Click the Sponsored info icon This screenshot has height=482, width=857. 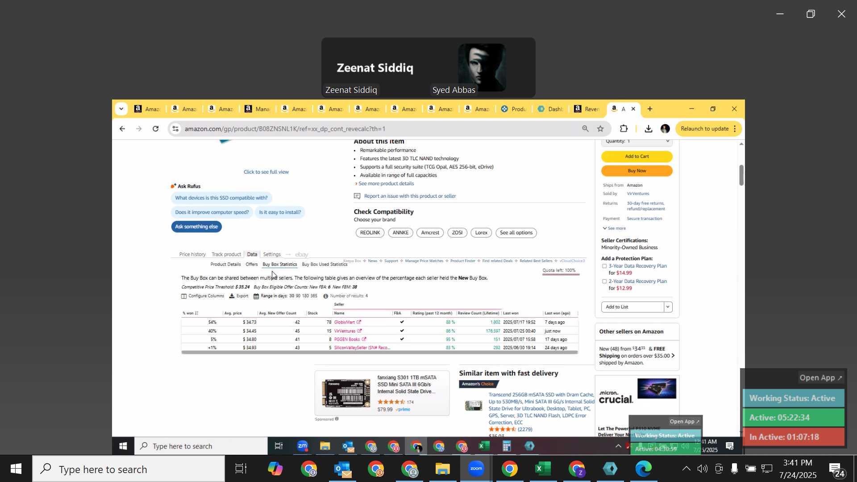[337, 419]
